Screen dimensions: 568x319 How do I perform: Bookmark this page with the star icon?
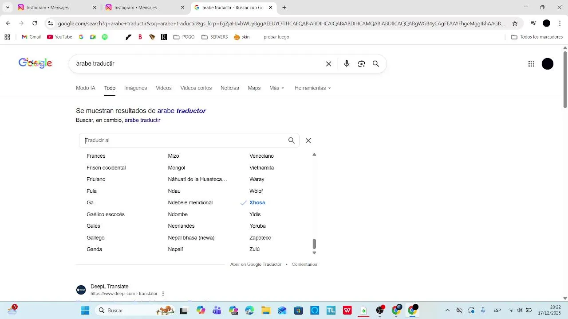pyautogui.click(x=515, y=23)
